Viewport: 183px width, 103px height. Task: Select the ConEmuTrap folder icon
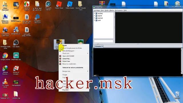click(x=16, y=95)
